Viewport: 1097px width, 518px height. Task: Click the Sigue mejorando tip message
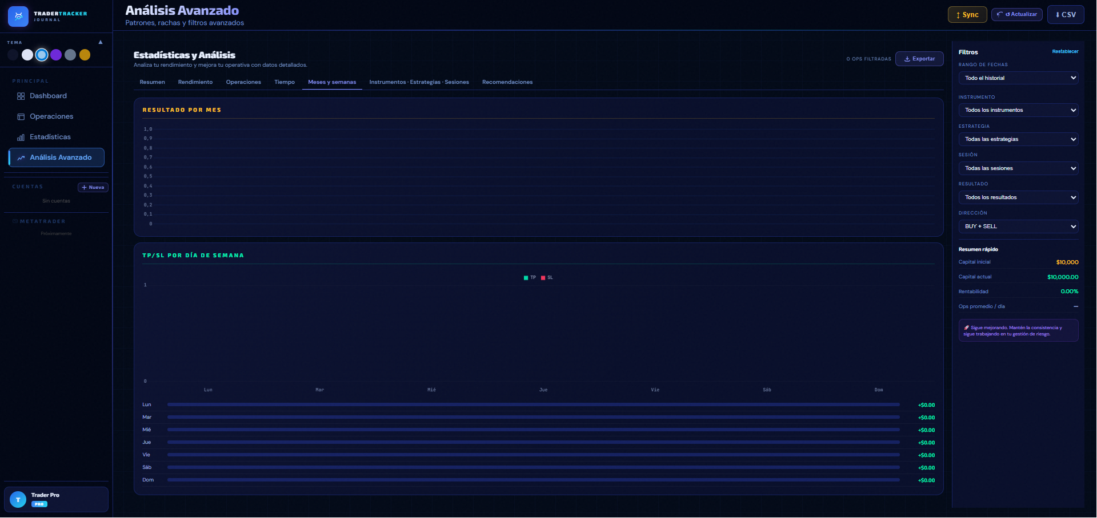coord(1018,331)
